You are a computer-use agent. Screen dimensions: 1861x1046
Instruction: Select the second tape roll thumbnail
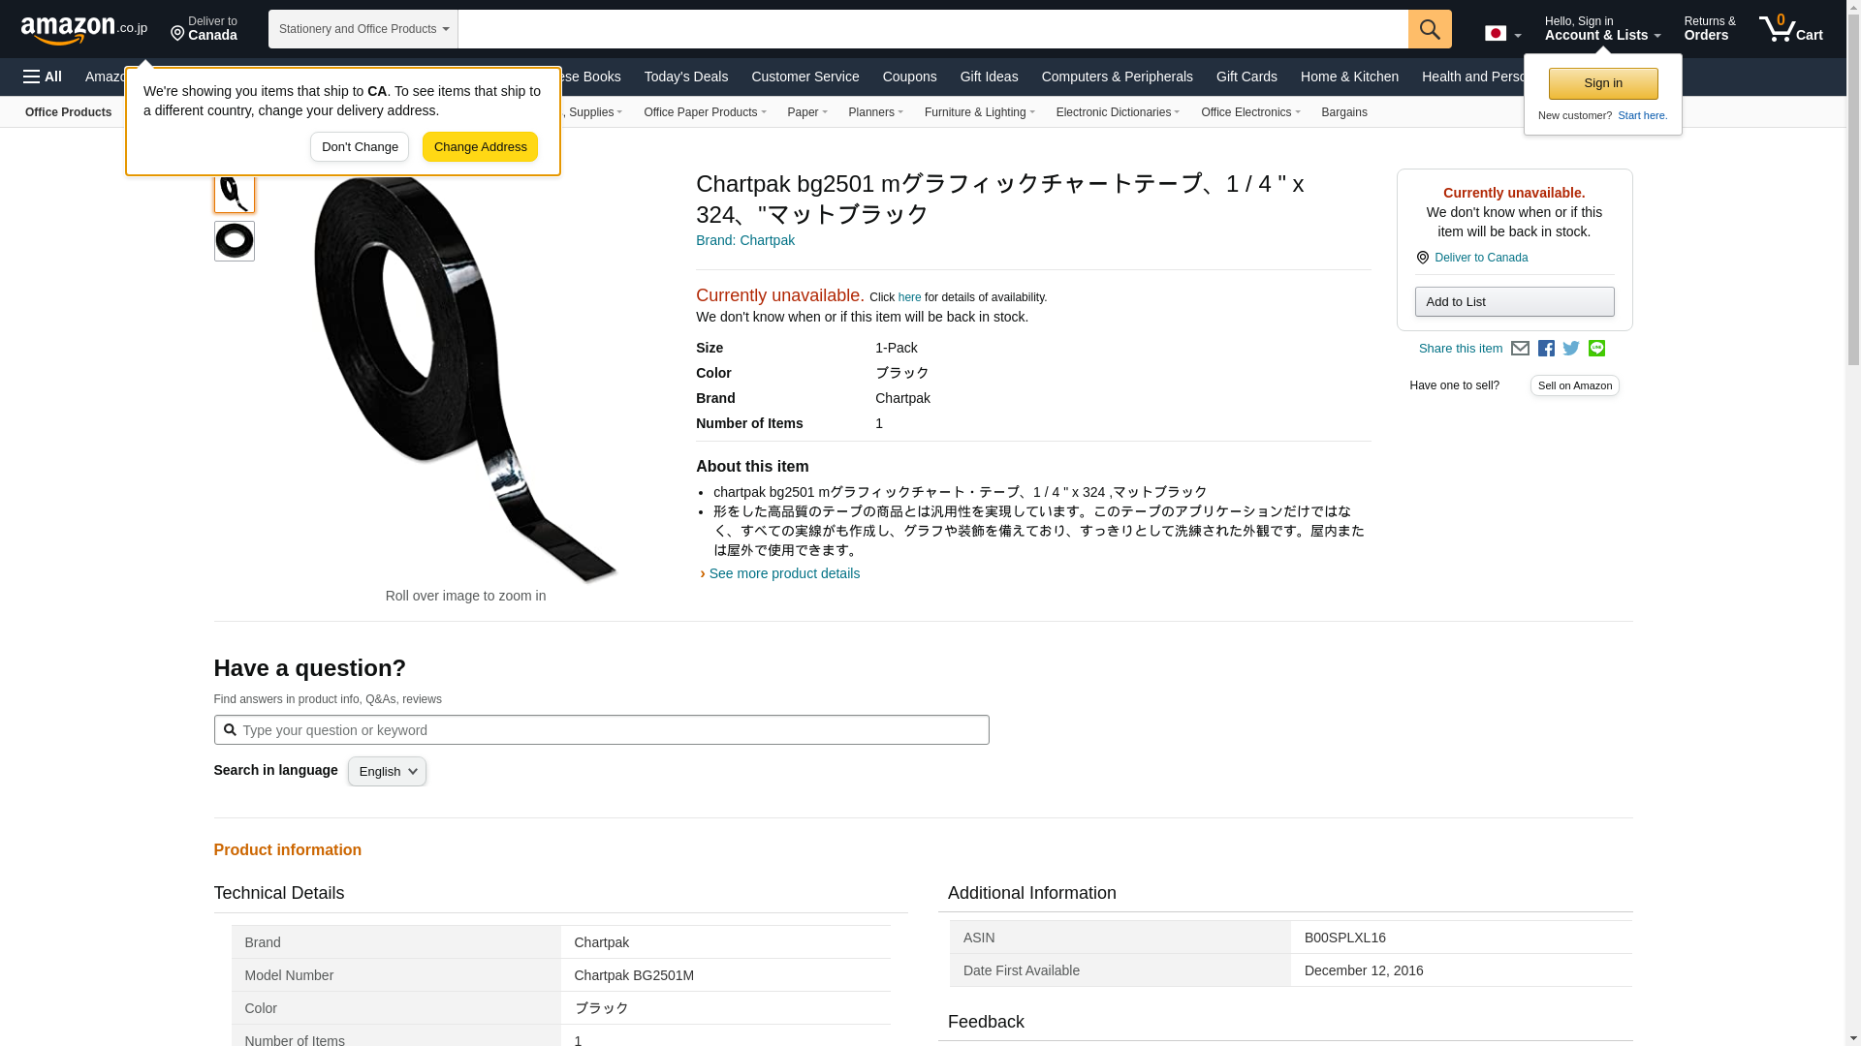(x=234, y=241)
